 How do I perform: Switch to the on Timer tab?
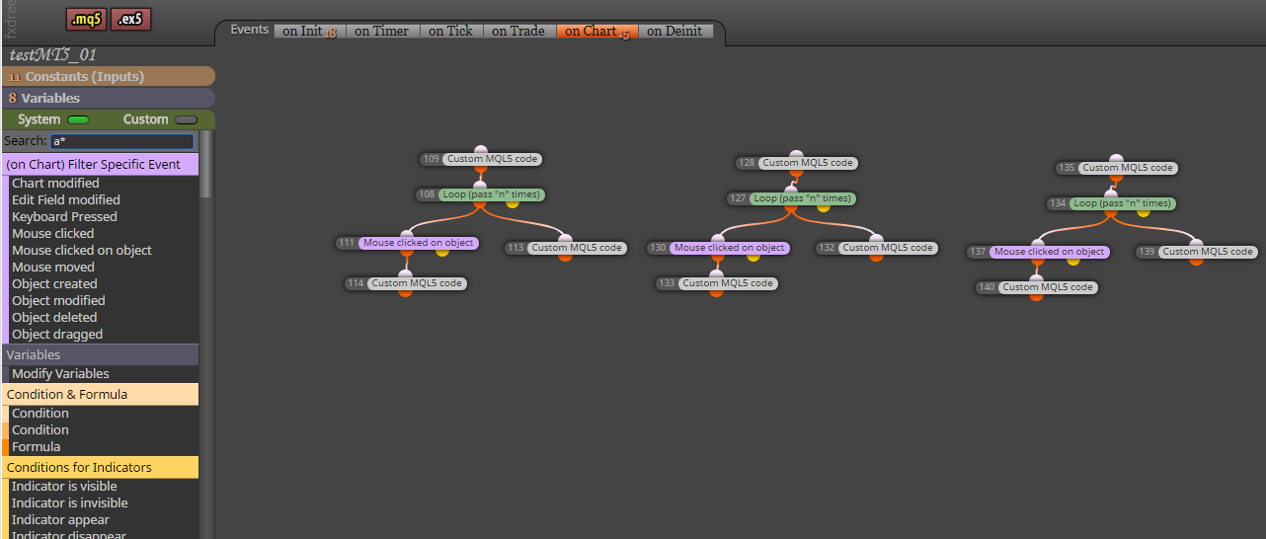click(x=382, y=31)
